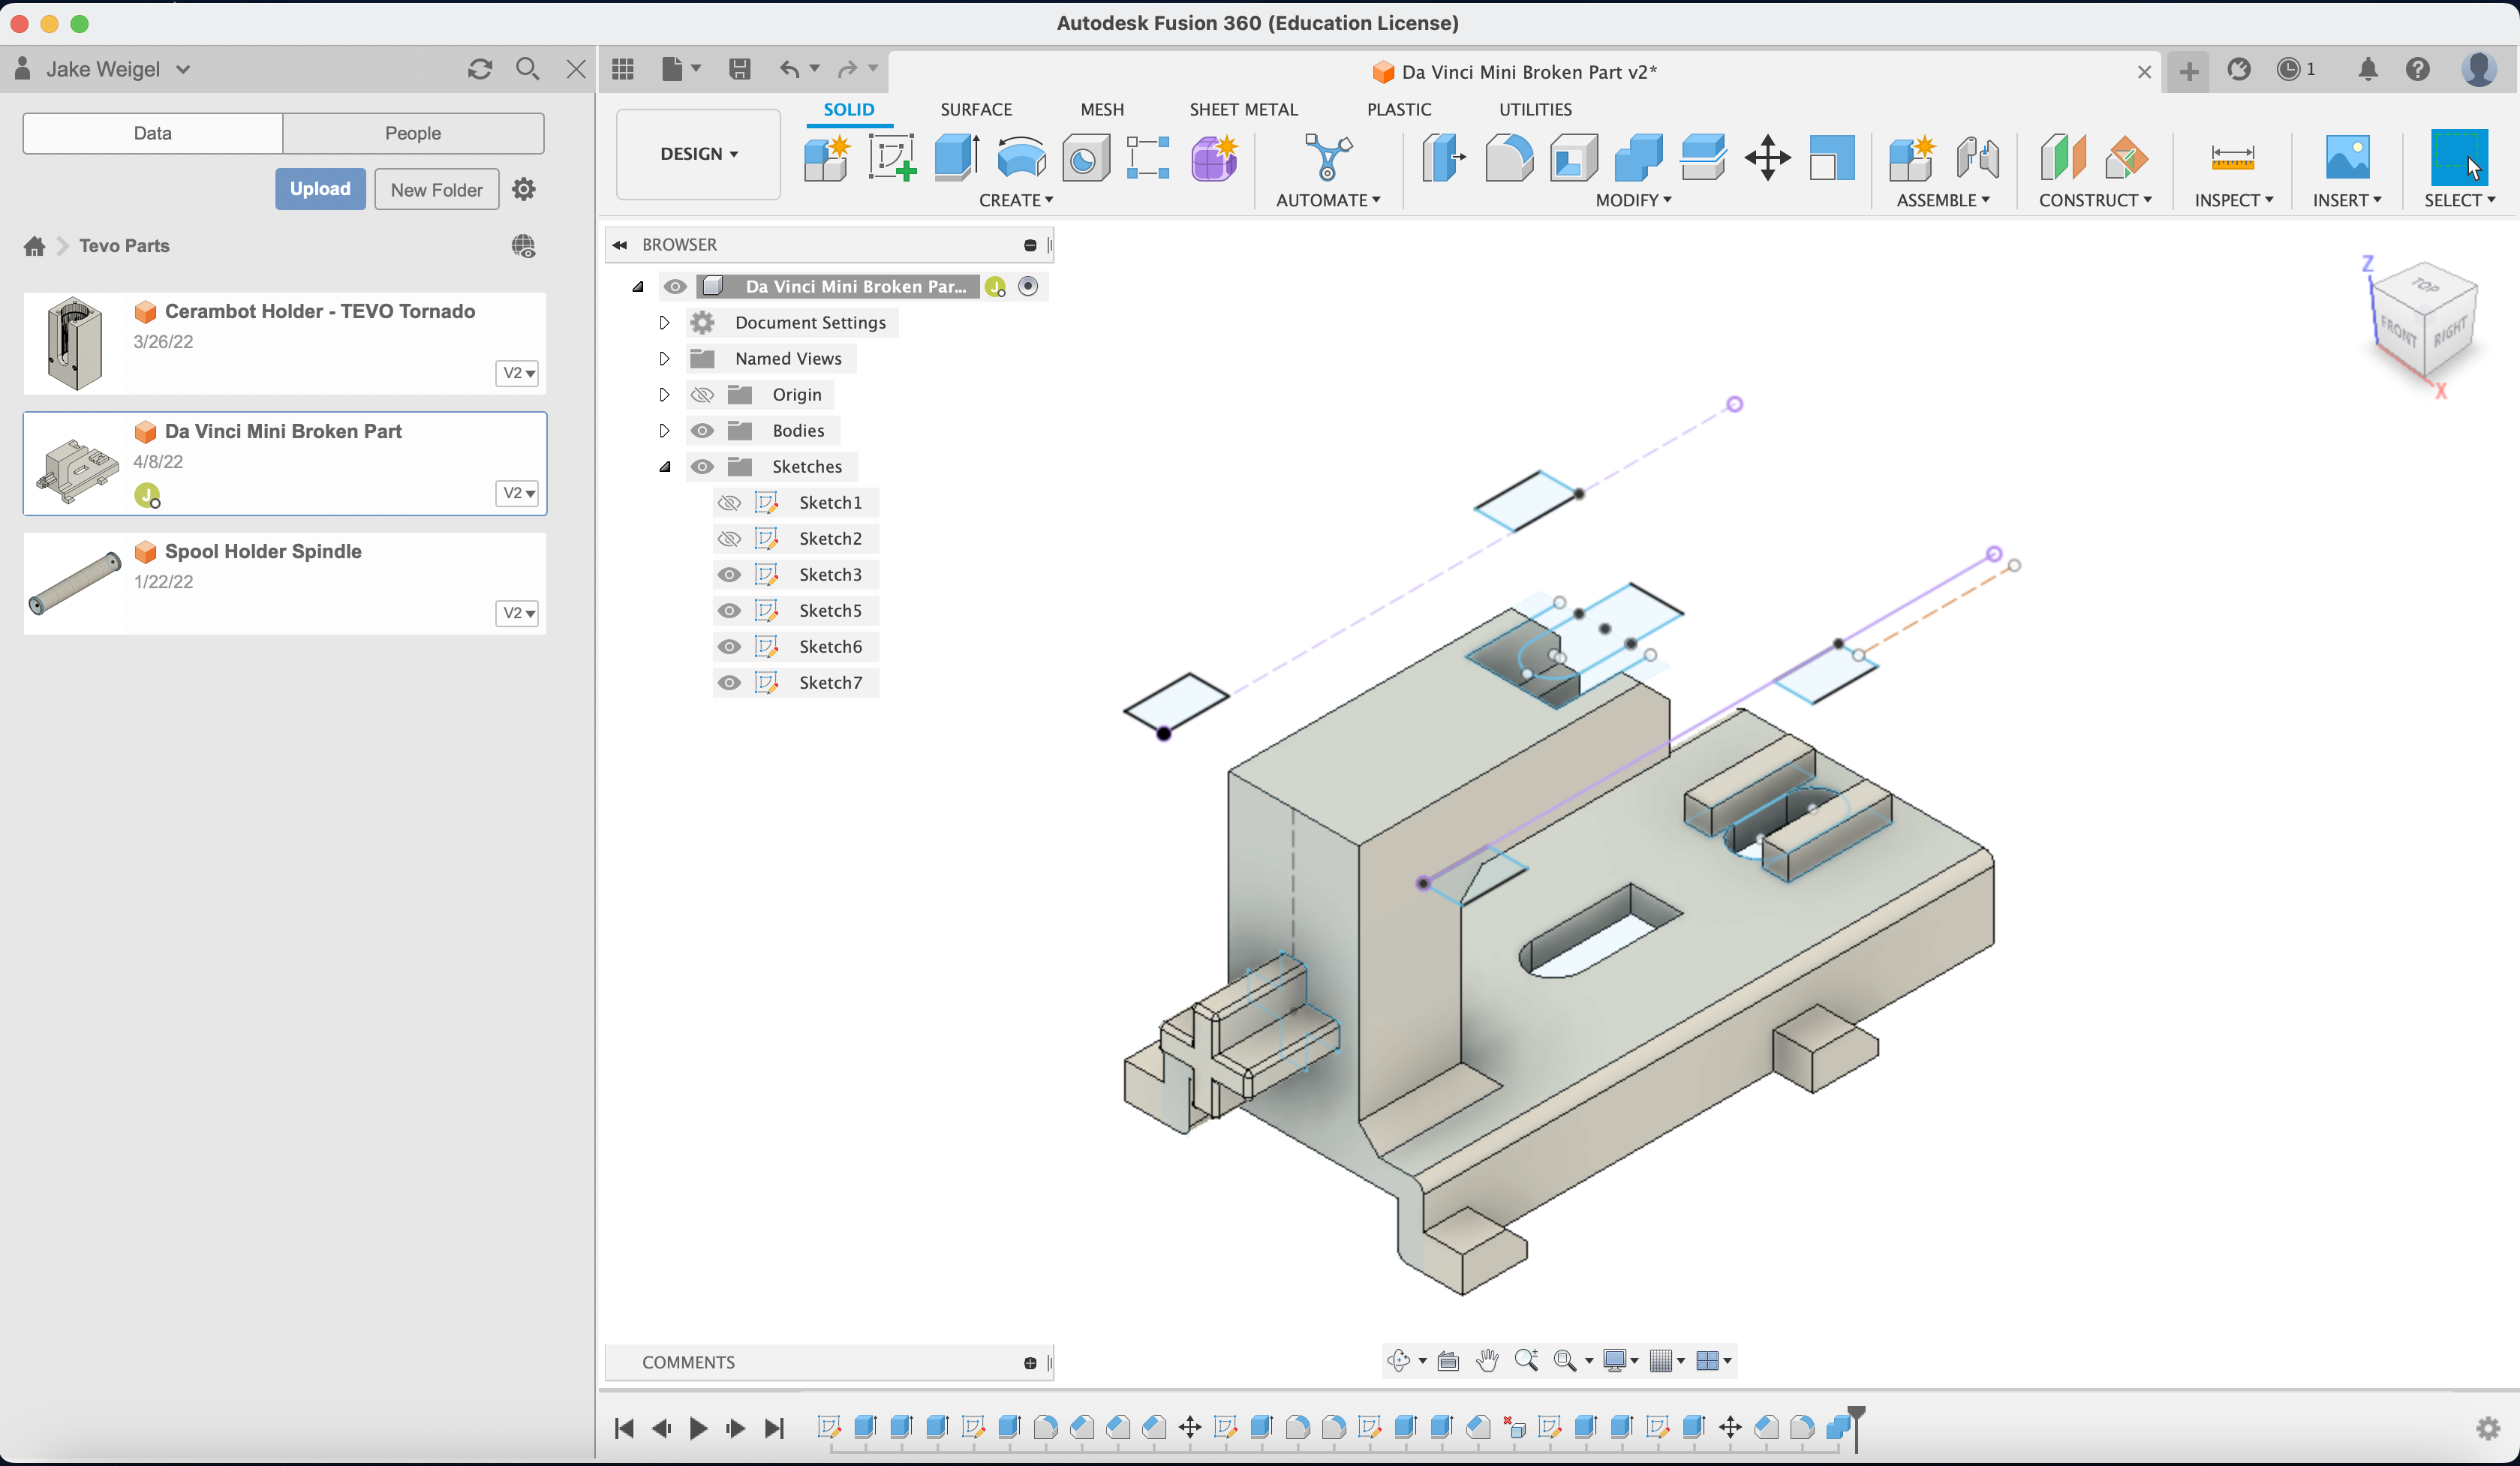The width and height of the screenshot is (2520, 1466).
Task: Select the Press Pull tool
Action: click(1443, 158)
